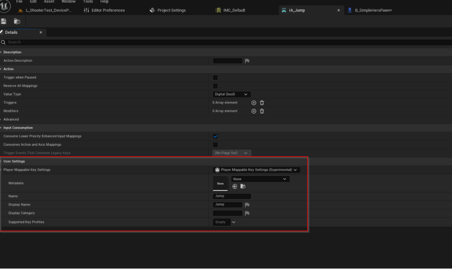Uncheck Consume Lower Priority Enhanced Input Mappings

216,136
